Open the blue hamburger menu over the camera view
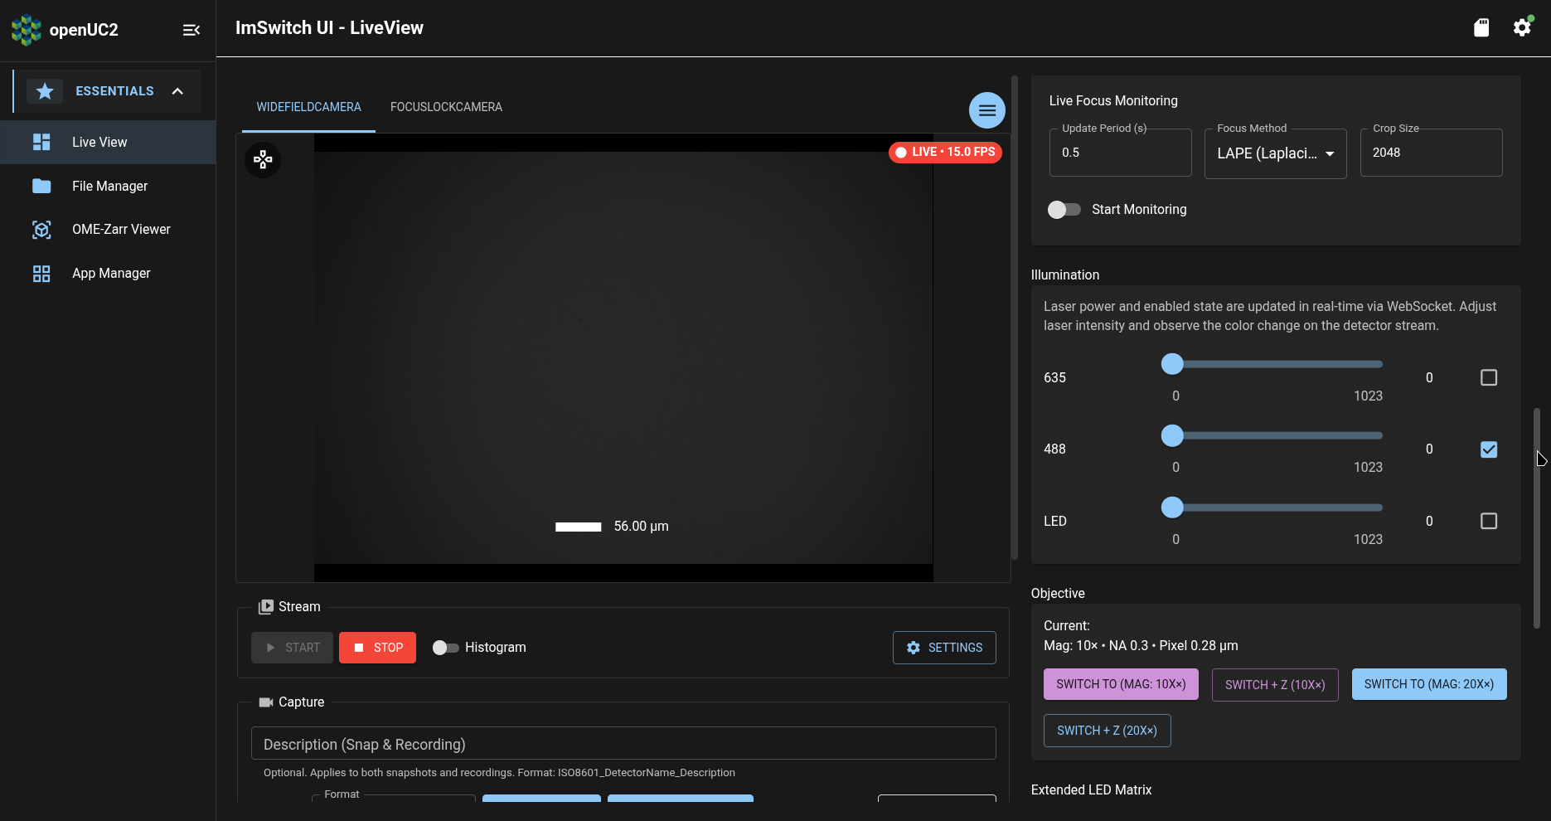 (x=986, y=109)
